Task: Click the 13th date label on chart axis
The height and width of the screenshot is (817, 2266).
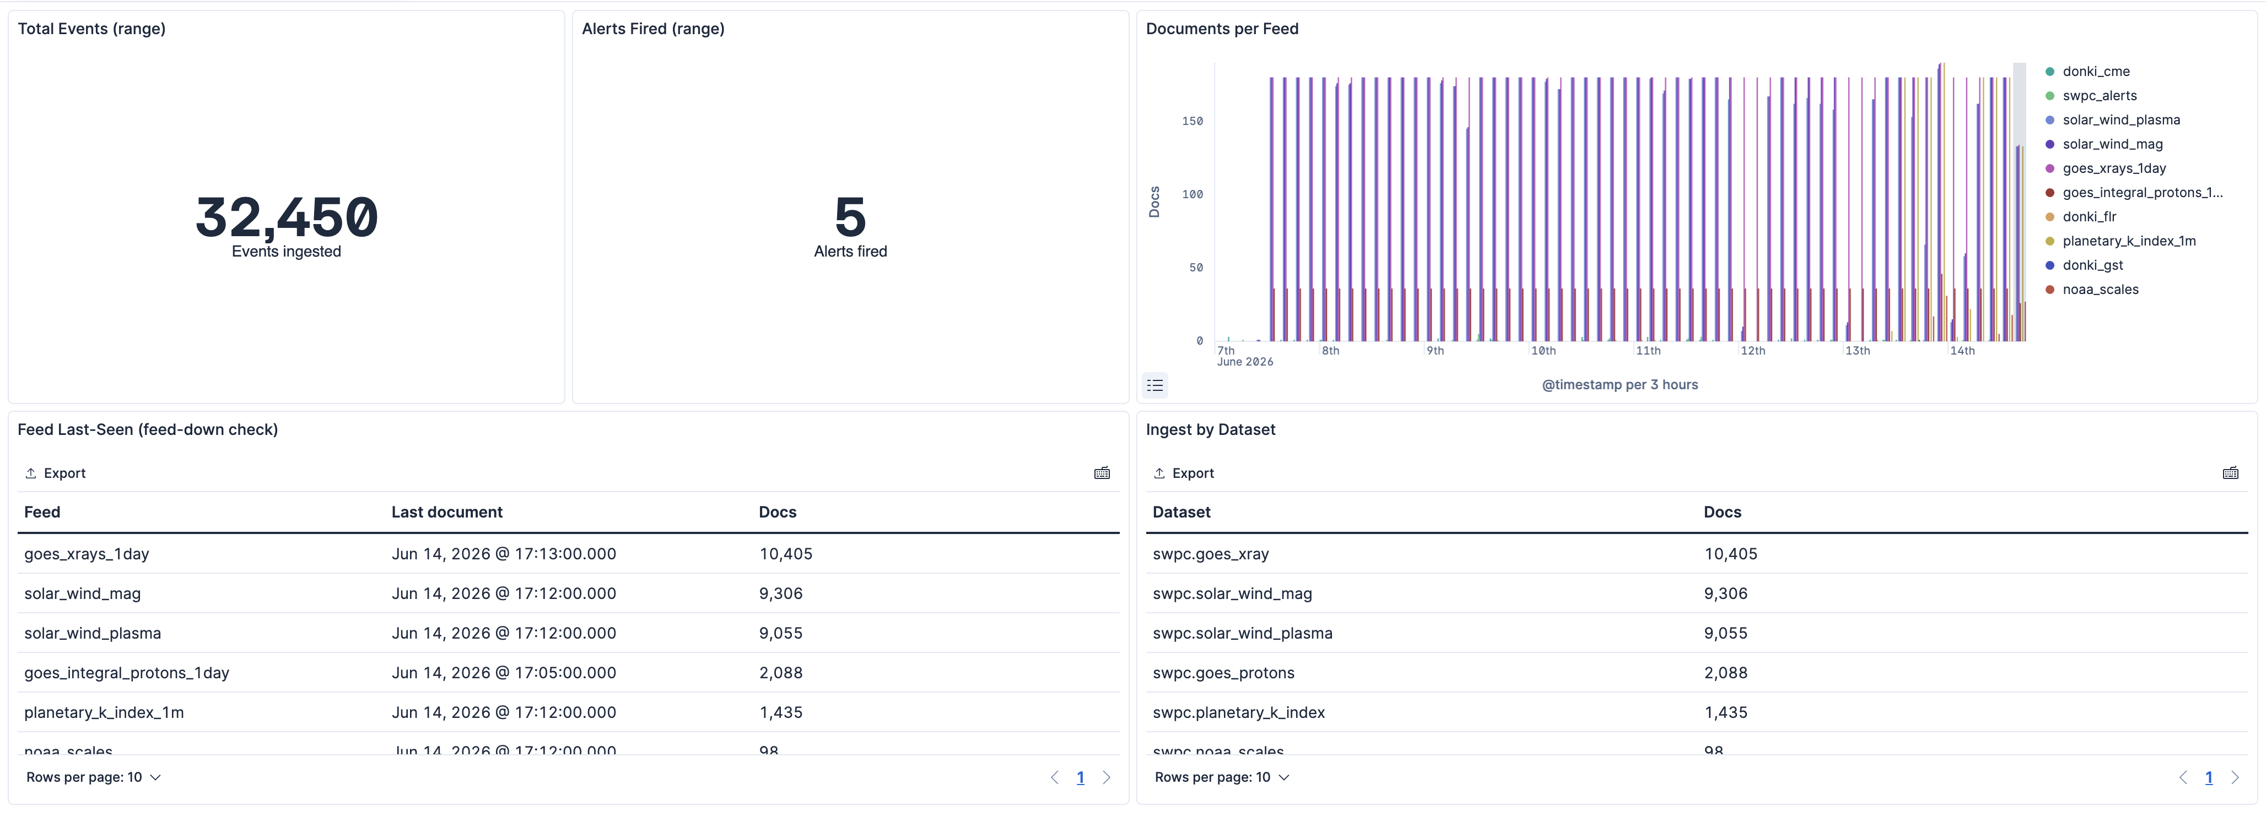Action: click(1857, 351)
